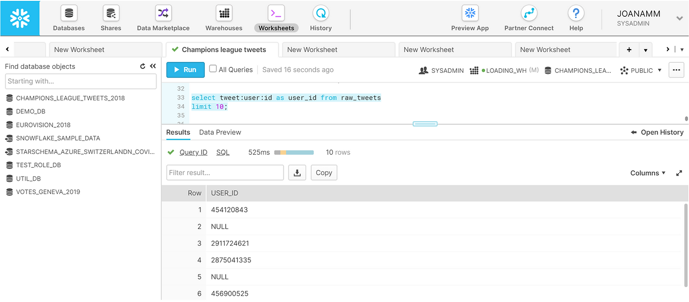This screenshot has width=689, height=302.
Task: Click the Filter result input field
Action: [x=225, y=172]
